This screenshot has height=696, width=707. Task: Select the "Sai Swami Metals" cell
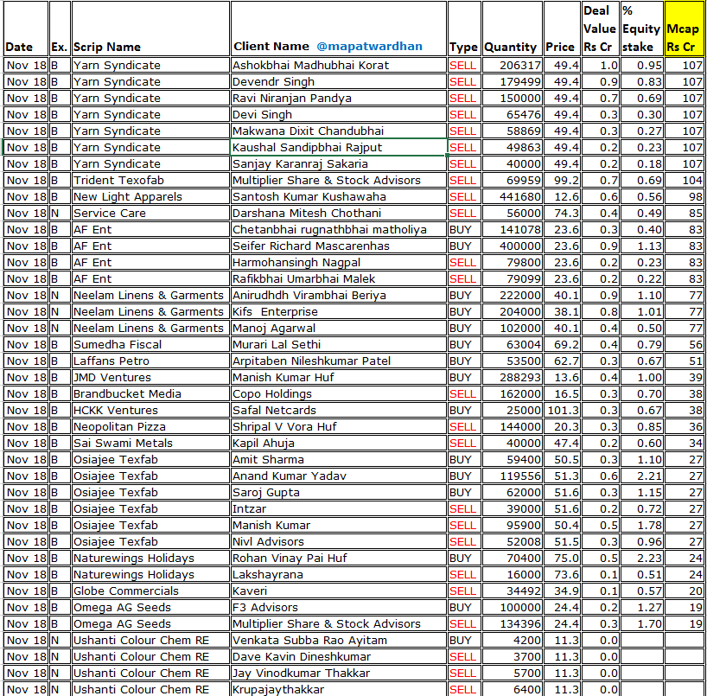(150, 443)
